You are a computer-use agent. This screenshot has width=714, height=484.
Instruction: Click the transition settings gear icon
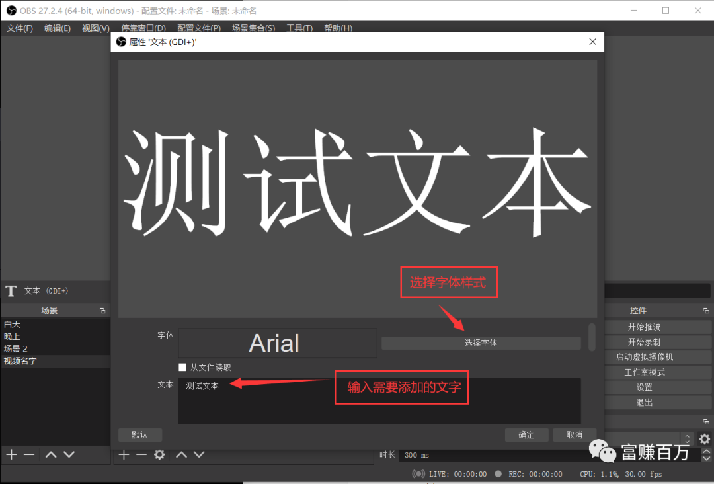(705, 439)
